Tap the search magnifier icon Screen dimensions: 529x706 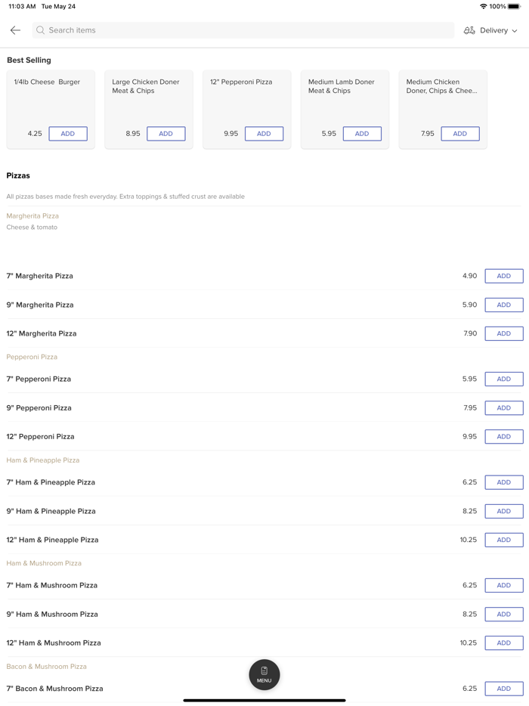coord(41,30)
